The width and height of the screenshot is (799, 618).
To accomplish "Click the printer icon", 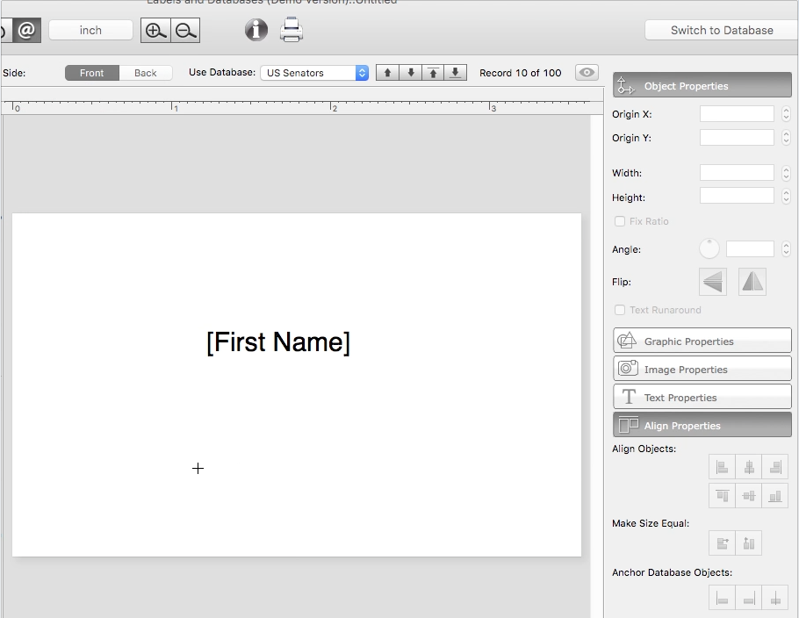I will click(292, 30).
